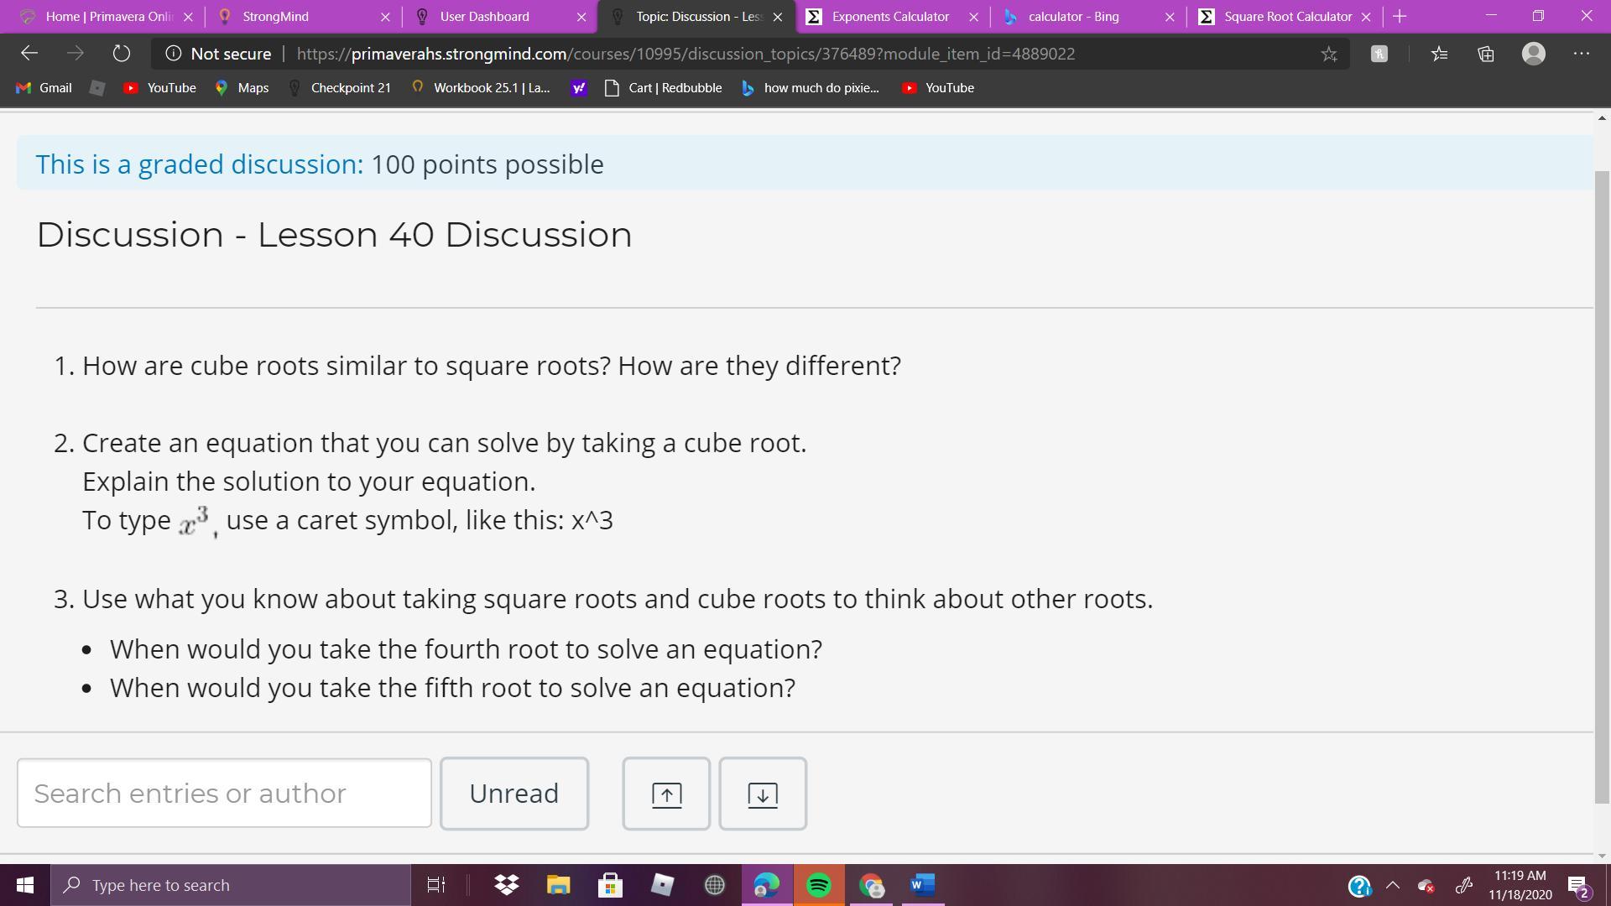Show hidden system tray icons chevron
Screen dimensions: 1611x906
pyautogui.click(x=1393, y=885)
